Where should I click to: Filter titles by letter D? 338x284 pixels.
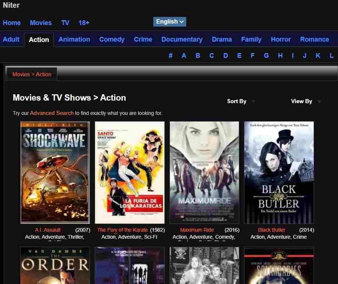coord(226,56)
